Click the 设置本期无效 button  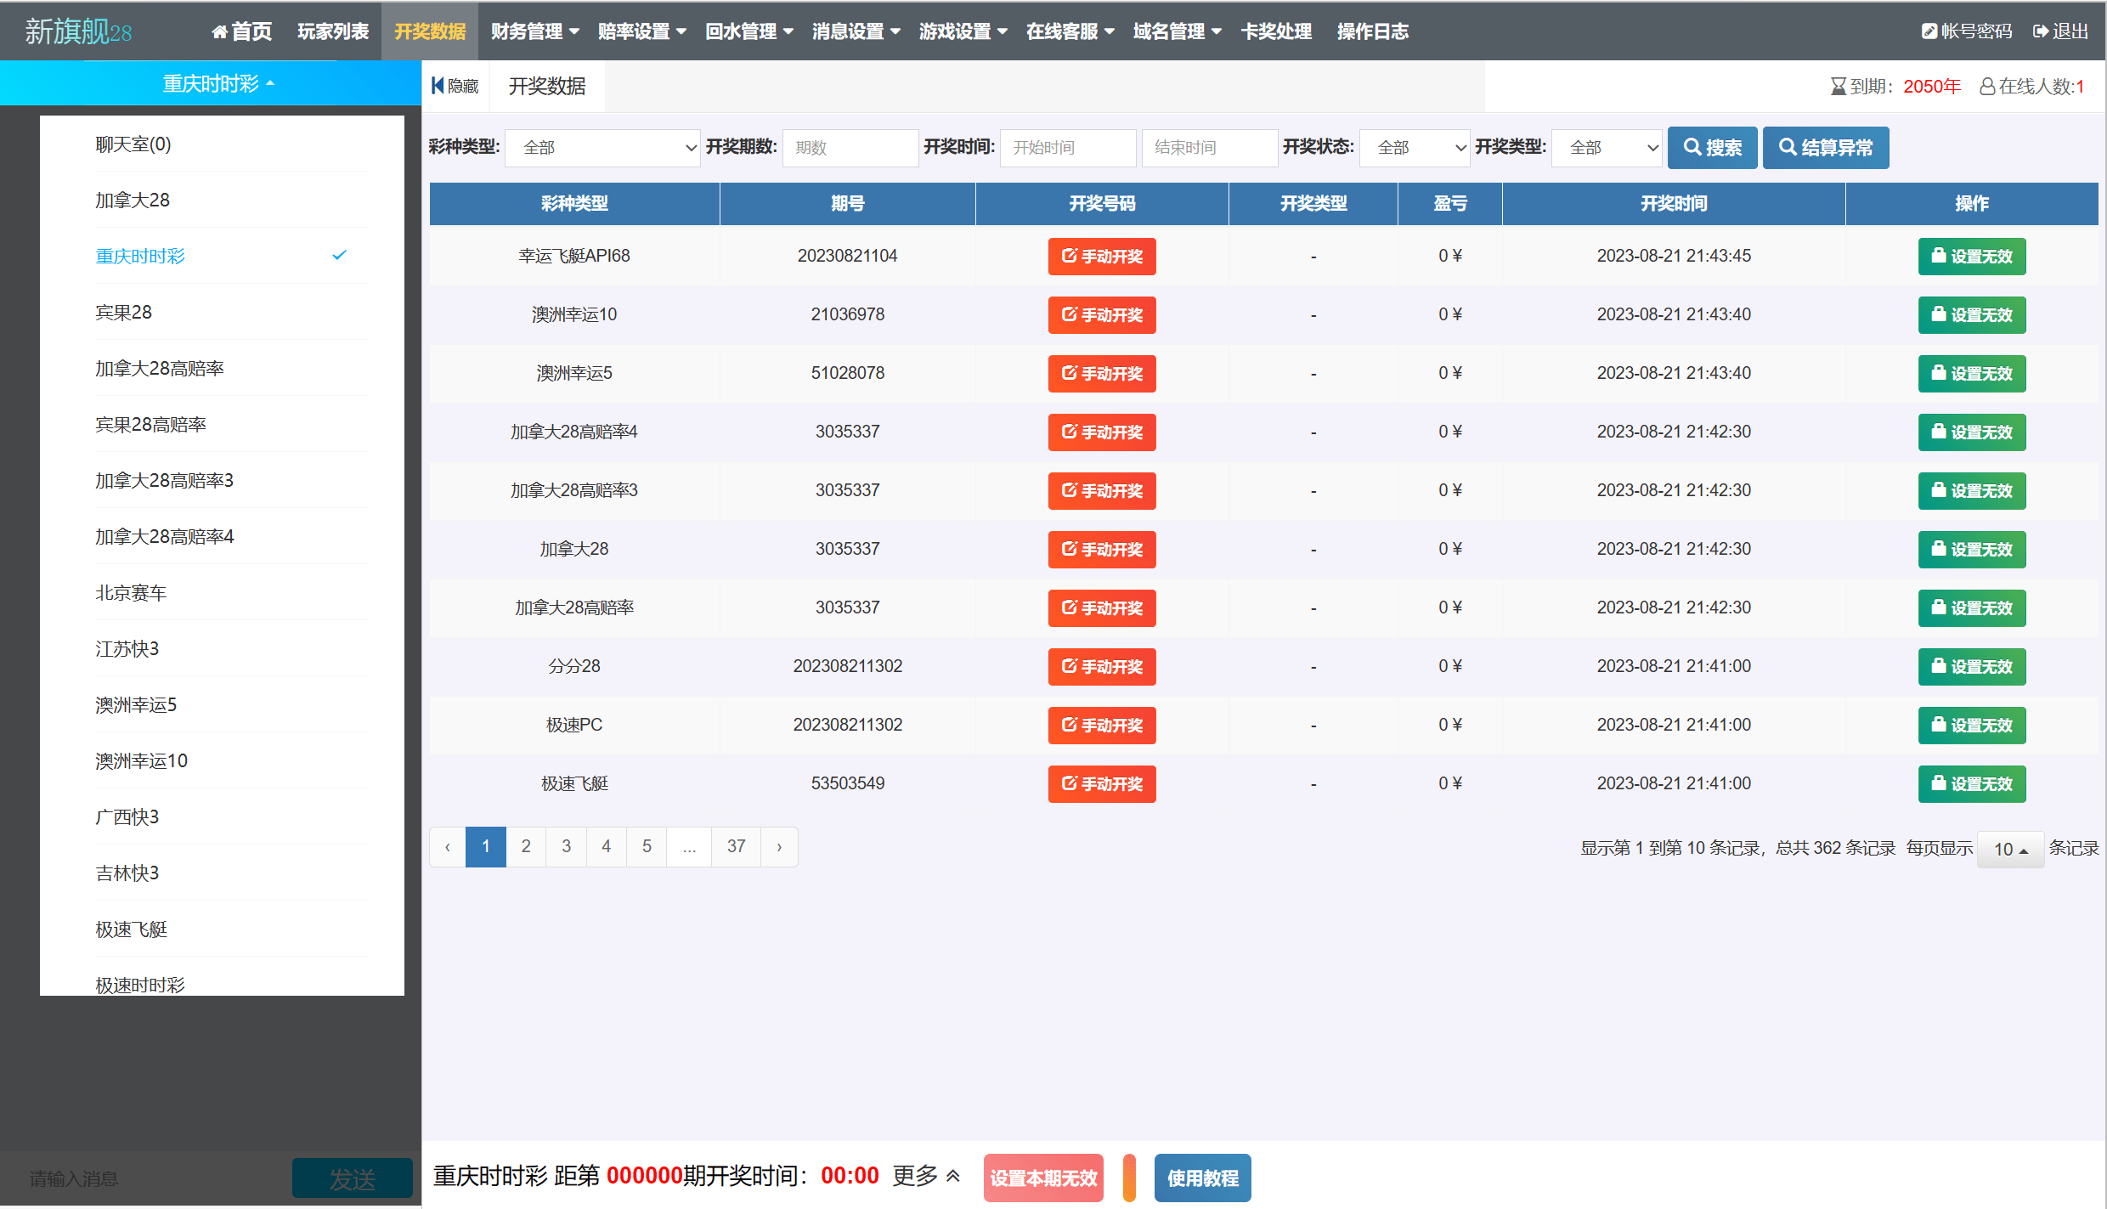click(1043, 1178)
